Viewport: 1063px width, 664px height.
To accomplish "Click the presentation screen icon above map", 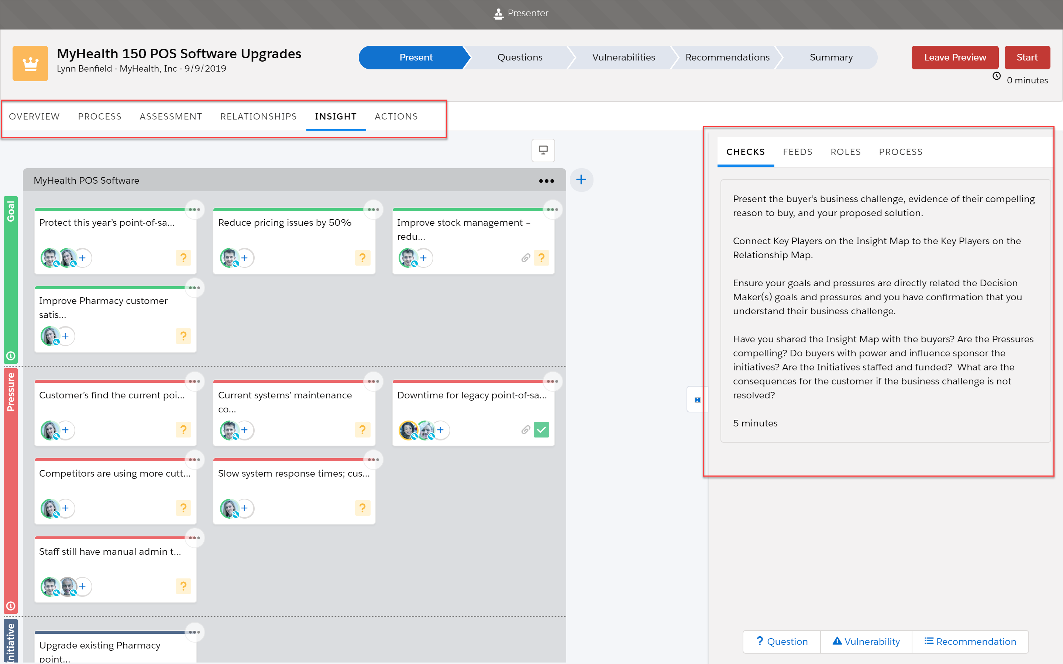I will pos(543,150).
